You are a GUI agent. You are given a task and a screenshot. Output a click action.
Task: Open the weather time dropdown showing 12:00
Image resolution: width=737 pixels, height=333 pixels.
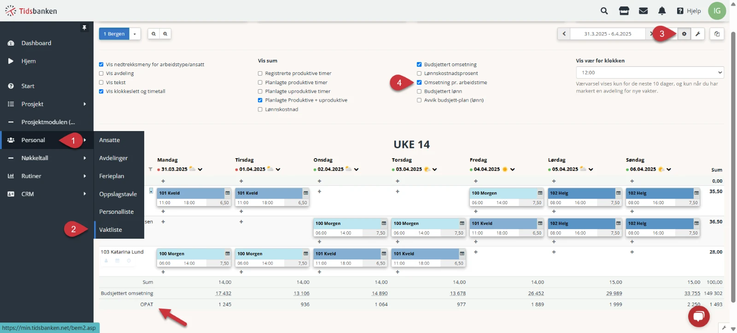click(649, 73)
